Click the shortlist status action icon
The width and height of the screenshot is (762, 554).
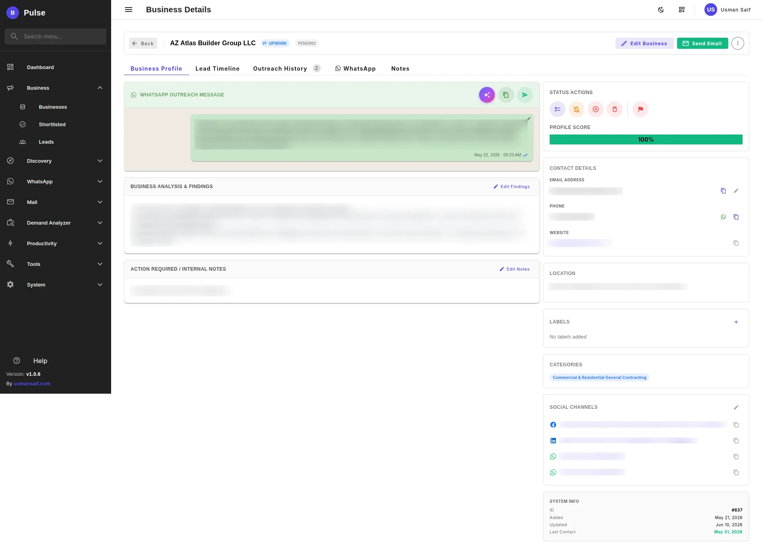(558, 109)
